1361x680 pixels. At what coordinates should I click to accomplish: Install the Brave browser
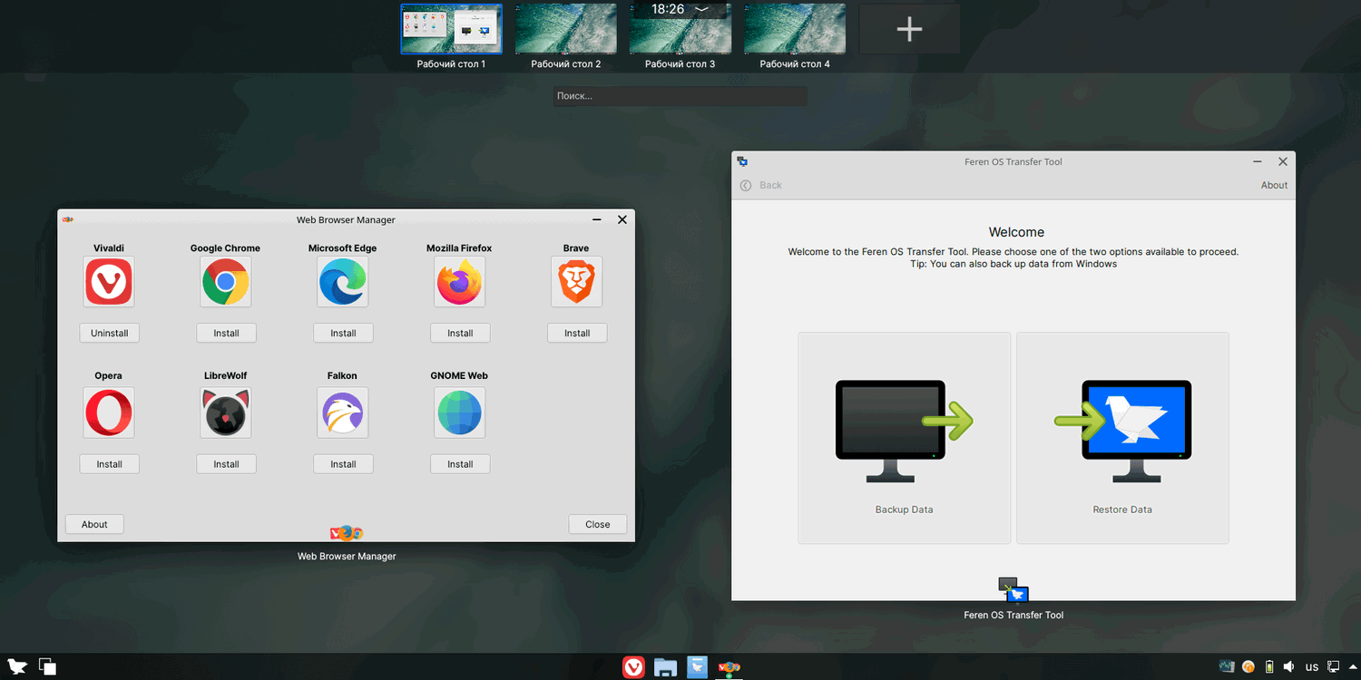coord(577,333)
